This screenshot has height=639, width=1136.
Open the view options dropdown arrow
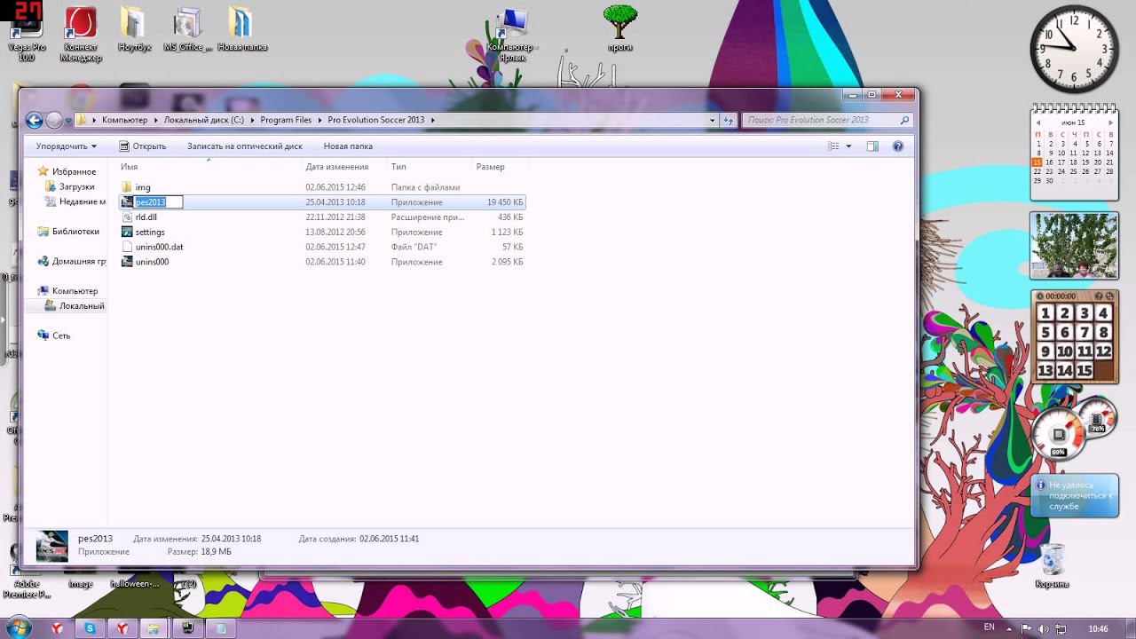coord(848,146)
